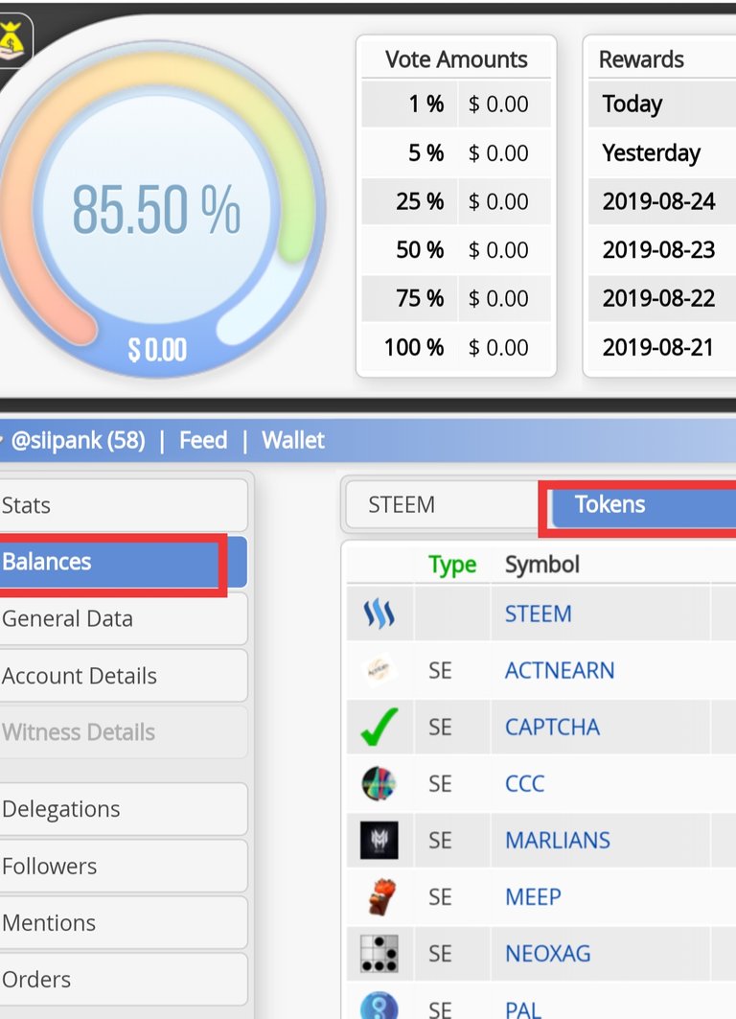Click the NEOXAG dotted grid icon
The height and width of the screenshot is (1019, 736).
[x=379, y=954]
